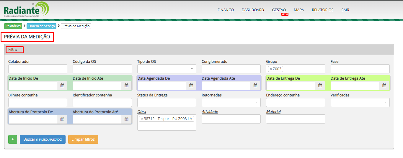Open calendar for Data Agendada De
Screen dimensions: 403x158
(191, 85)
